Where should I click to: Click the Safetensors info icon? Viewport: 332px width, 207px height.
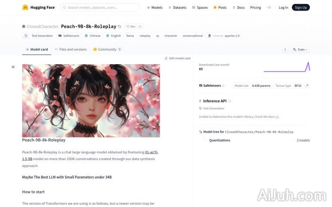pos(223,86)
